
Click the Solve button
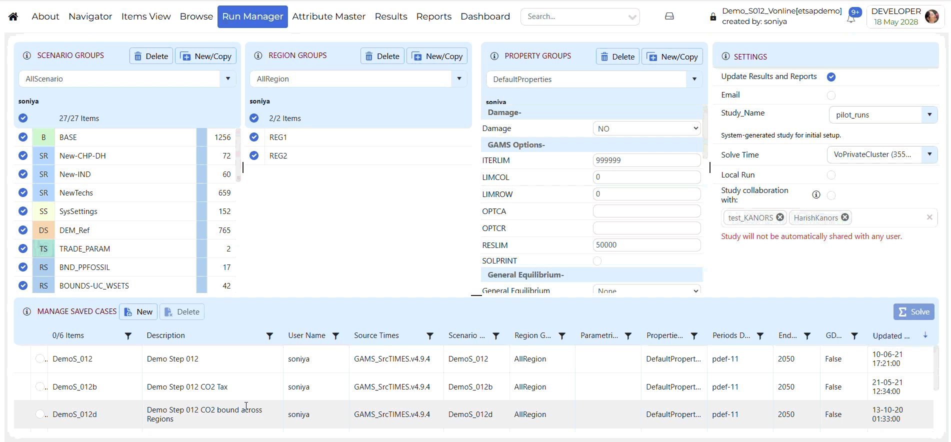pyautogui.click(x=914, y=312)
